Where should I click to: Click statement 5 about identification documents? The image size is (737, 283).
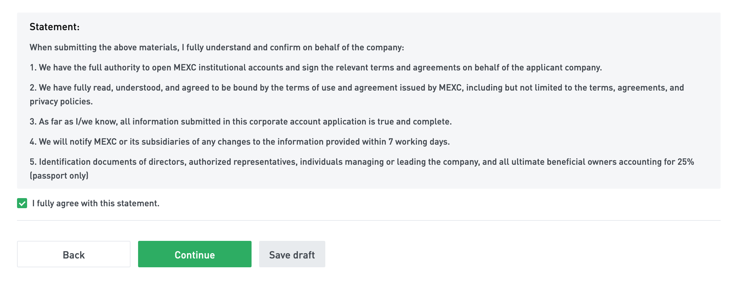coord(362,162)
